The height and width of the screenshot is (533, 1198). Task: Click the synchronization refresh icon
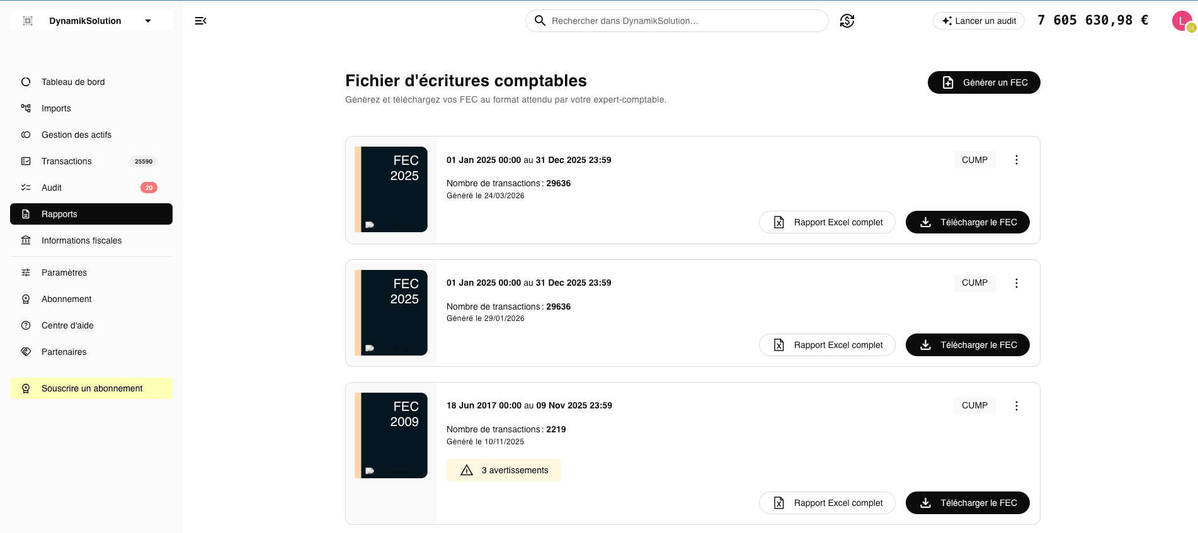pyautogui.click(x=847, y=21)
